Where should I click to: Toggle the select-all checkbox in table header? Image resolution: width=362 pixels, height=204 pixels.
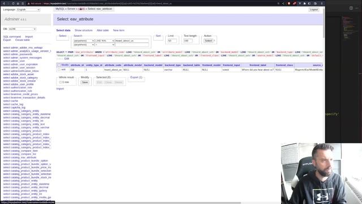tap(59, 65)
